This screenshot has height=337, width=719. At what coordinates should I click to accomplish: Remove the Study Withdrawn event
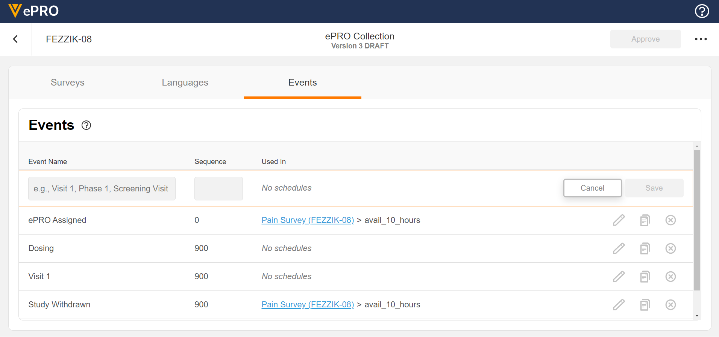(x=670, y=305)
